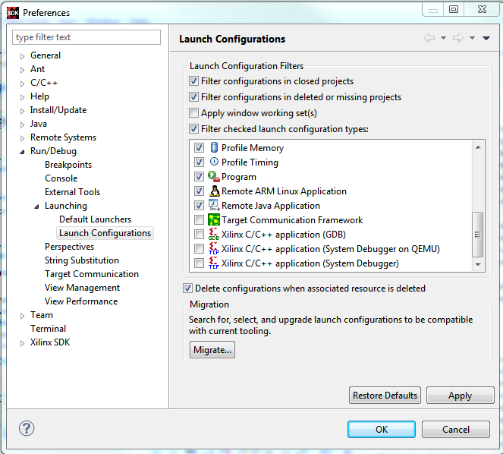The image size is (503, 454).
Task: Click the Program launch type icon
Action: point(214,176)
